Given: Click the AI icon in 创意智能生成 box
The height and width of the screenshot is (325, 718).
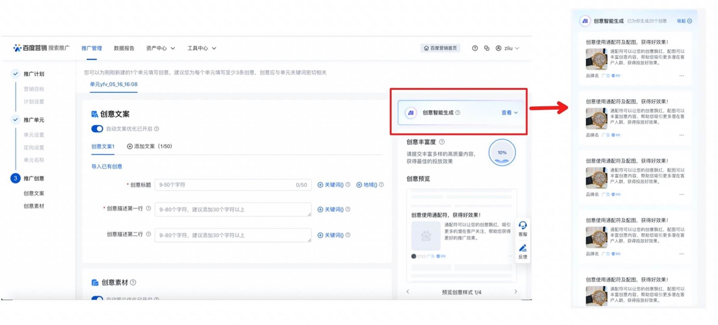Looking at the screenshot, I should 411,113.
